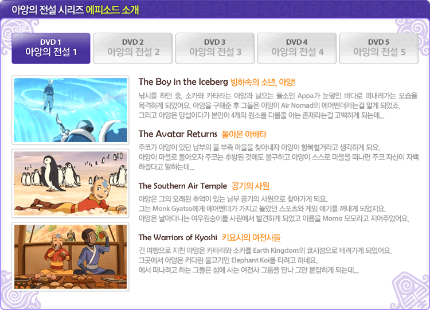Click the line starting 하겠다고 말하는데
Screen dimensions: 430x313
point(166,167)
